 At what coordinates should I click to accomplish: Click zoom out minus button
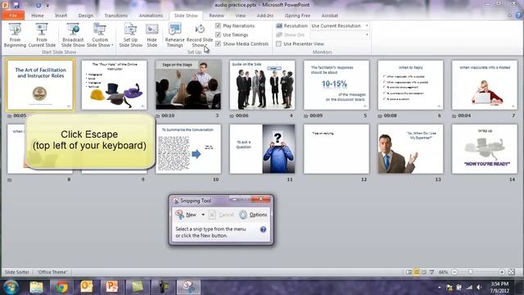pos(454,272)
